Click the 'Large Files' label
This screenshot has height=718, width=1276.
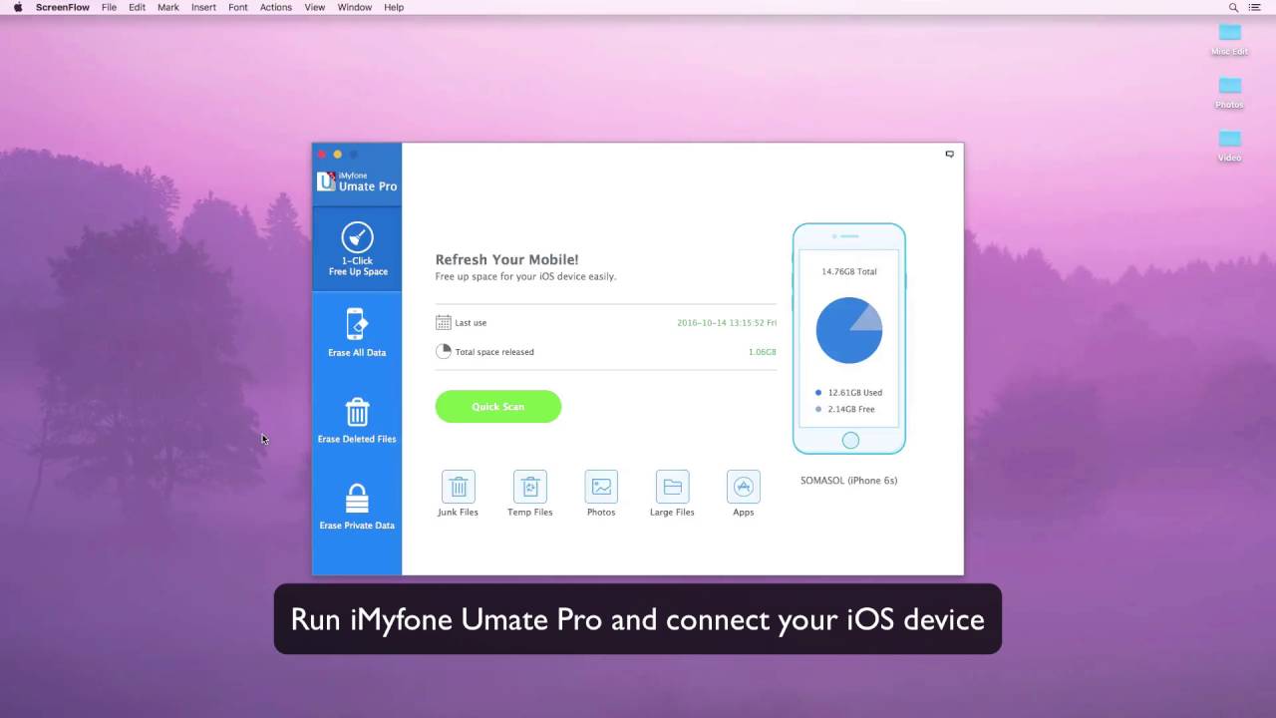672,513
